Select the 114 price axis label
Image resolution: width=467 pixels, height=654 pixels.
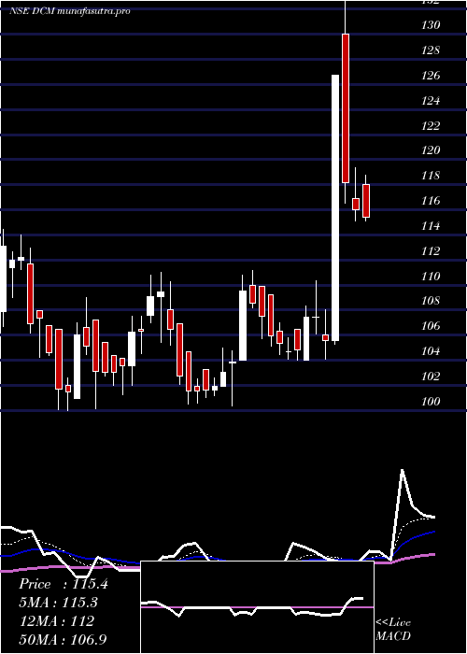[x=430, y=226]
